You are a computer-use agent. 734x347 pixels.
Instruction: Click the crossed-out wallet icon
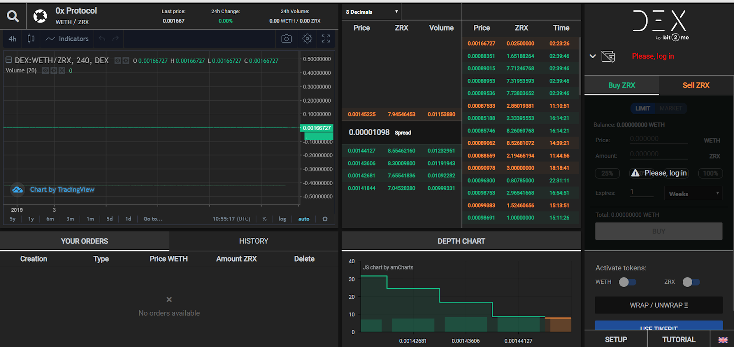tap(608, 56)
